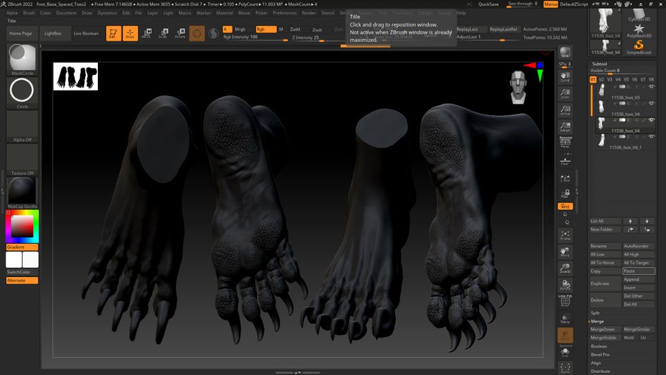
Task: Toggle Local Symmetry L.Sym button
Action: tap(565, 178)
